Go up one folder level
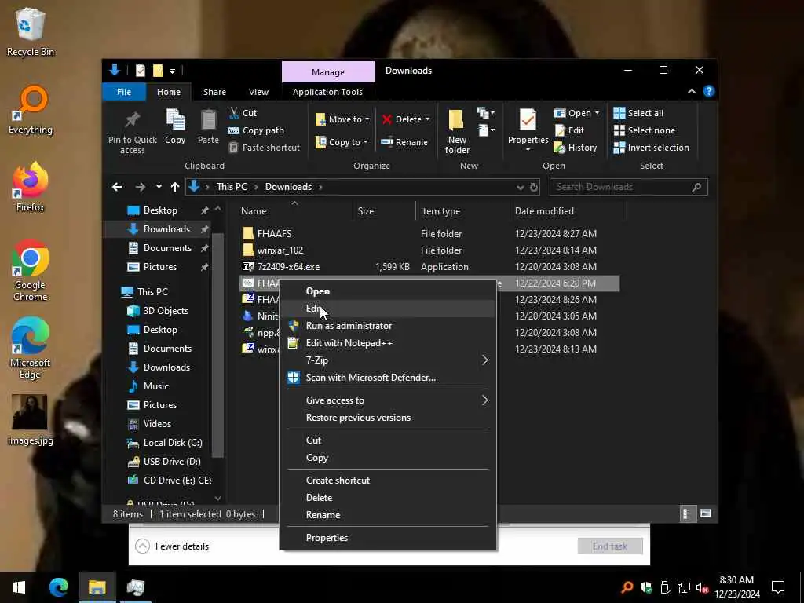 tap(175, 187)
